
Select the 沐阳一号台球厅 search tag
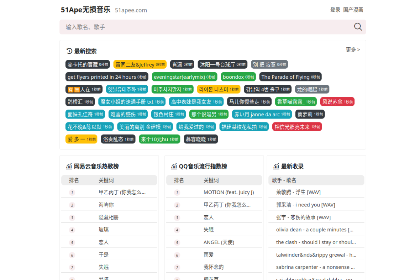pos(222,64)
